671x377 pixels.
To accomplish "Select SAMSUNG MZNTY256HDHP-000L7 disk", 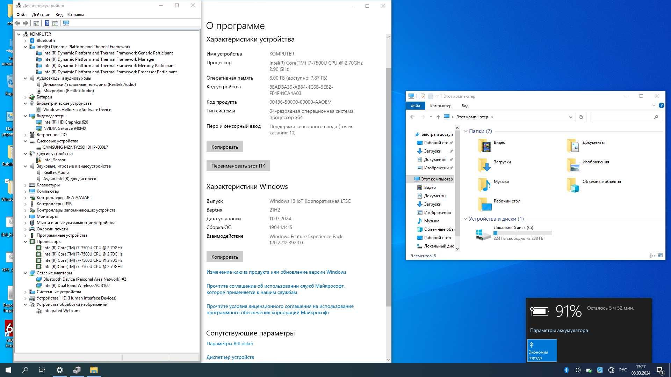I will pyautogui.click(x=75, y=147).
